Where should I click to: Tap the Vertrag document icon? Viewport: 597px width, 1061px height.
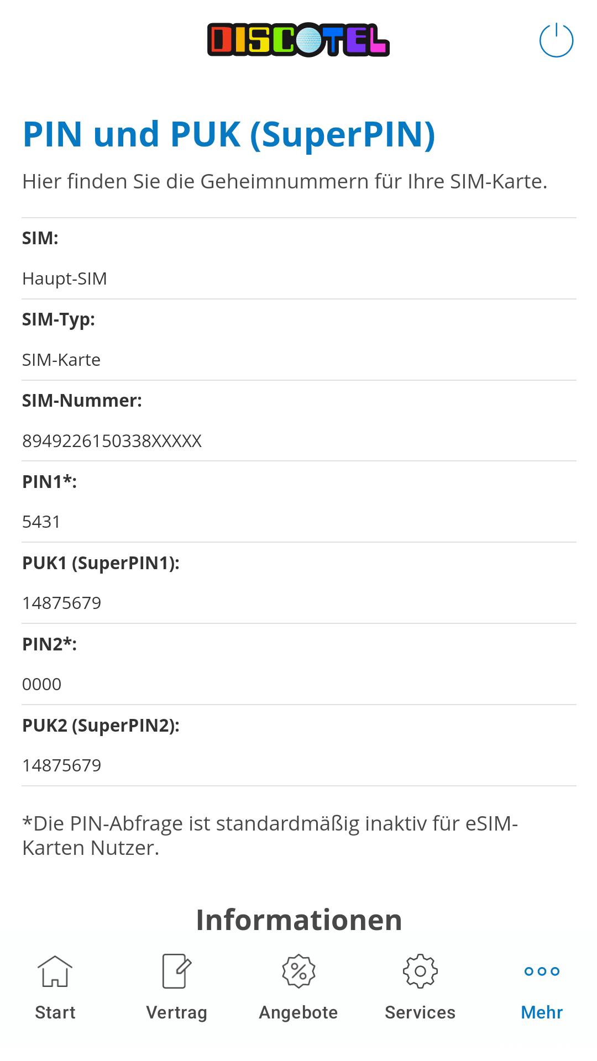(x=176, y=971)
